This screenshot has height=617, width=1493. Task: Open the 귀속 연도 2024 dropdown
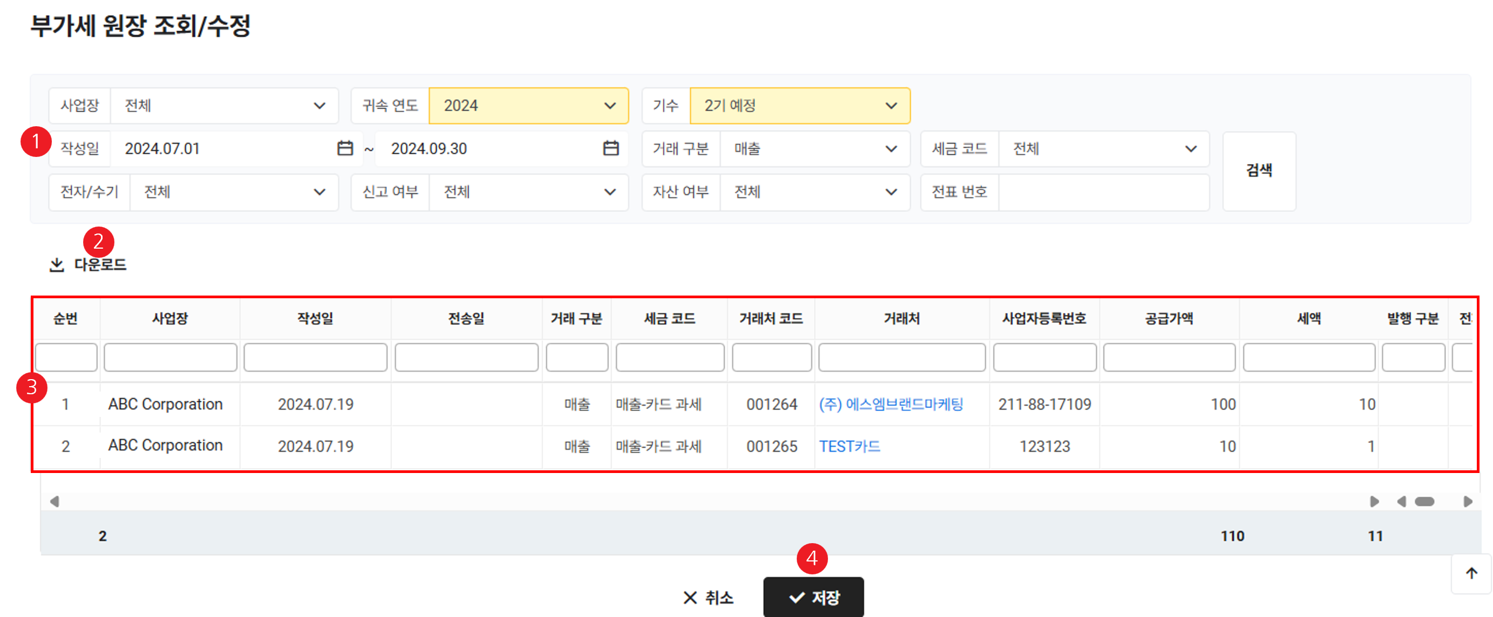tap(528, 106)
